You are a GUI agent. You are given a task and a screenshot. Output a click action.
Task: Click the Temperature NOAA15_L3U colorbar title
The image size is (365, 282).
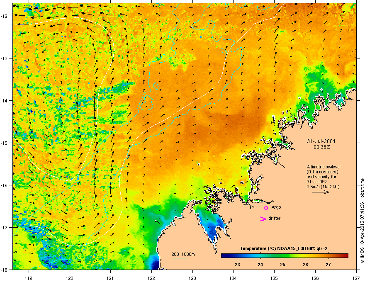(284, 248)
